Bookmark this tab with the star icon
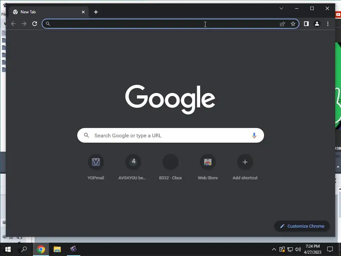Screen dimensions: 341x256 pos(293,24)
